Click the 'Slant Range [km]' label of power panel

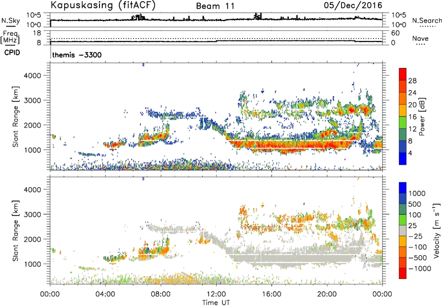(x=15, y=117)
